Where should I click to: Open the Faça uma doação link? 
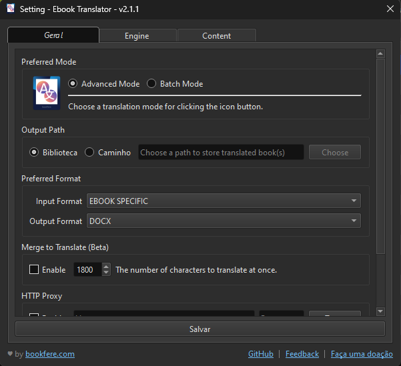point(362,354)
